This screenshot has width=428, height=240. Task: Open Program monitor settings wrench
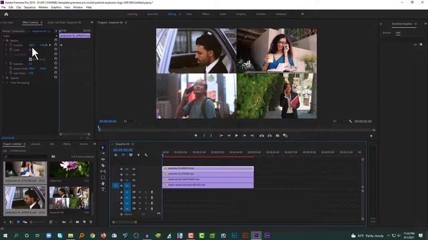[350, 121]
